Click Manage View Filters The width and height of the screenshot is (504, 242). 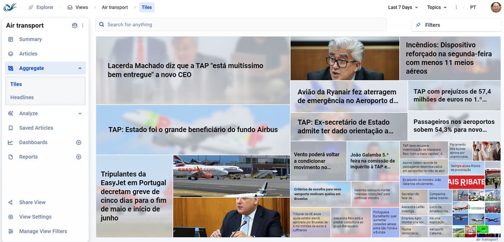pyautogui.click(x=43, y=232)
